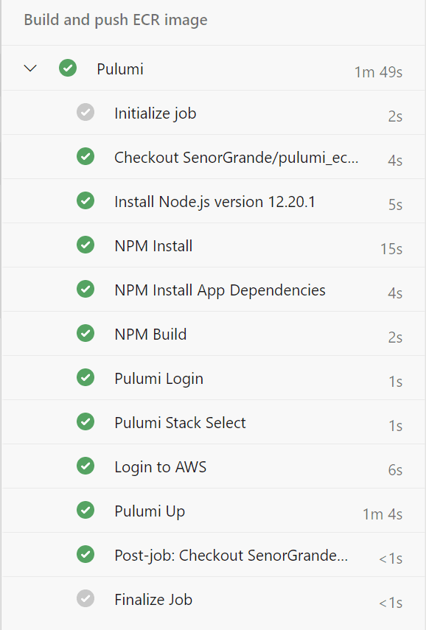426x630 pixels.
Task: Click the 1m 4s duration of Pulumi Up
Action: pyautogui.click(x=383, y=514)
